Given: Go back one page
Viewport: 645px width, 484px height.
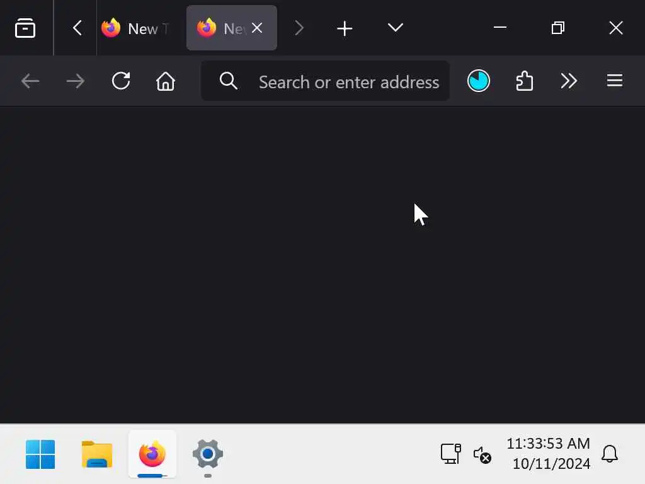Looking at the screenshot, I should click(x=30, y=81).
